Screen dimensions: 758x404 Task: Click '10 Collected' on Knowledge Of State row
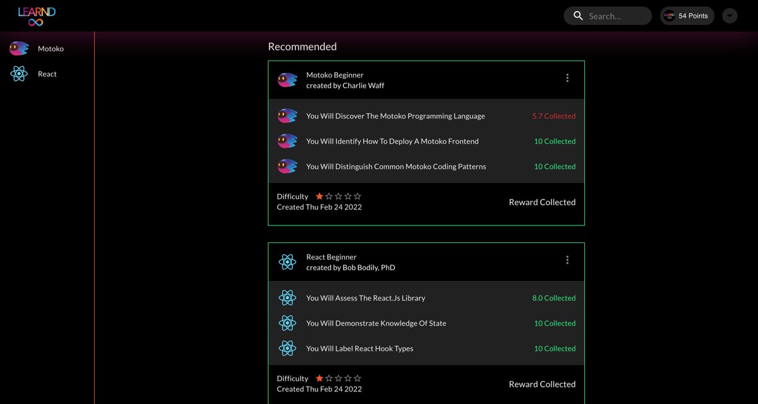tap(555, 323)
